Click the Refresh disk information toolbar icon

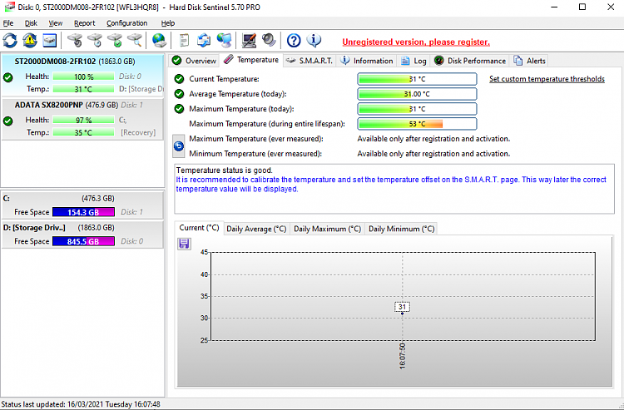click(x=10, y=40)
